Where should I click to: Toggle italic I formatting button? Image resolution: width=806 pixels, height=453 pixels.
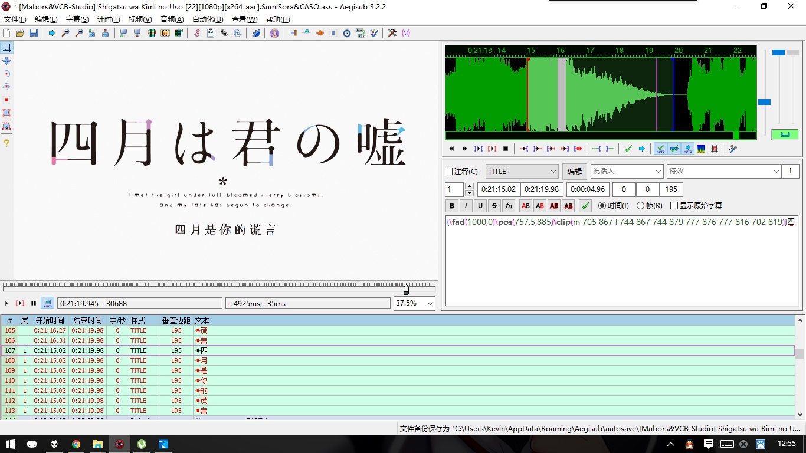pos(466,206)
